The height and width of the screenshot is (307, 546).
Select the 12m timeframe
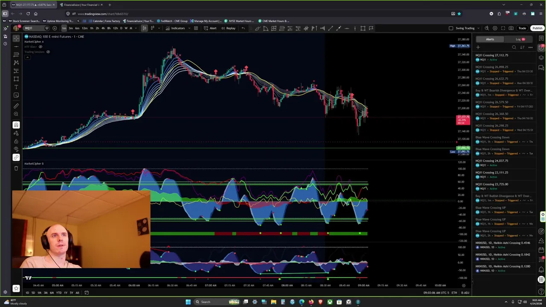[84, 28]
